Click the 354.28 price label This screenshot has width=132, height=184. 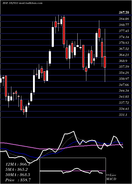[124, 73]
